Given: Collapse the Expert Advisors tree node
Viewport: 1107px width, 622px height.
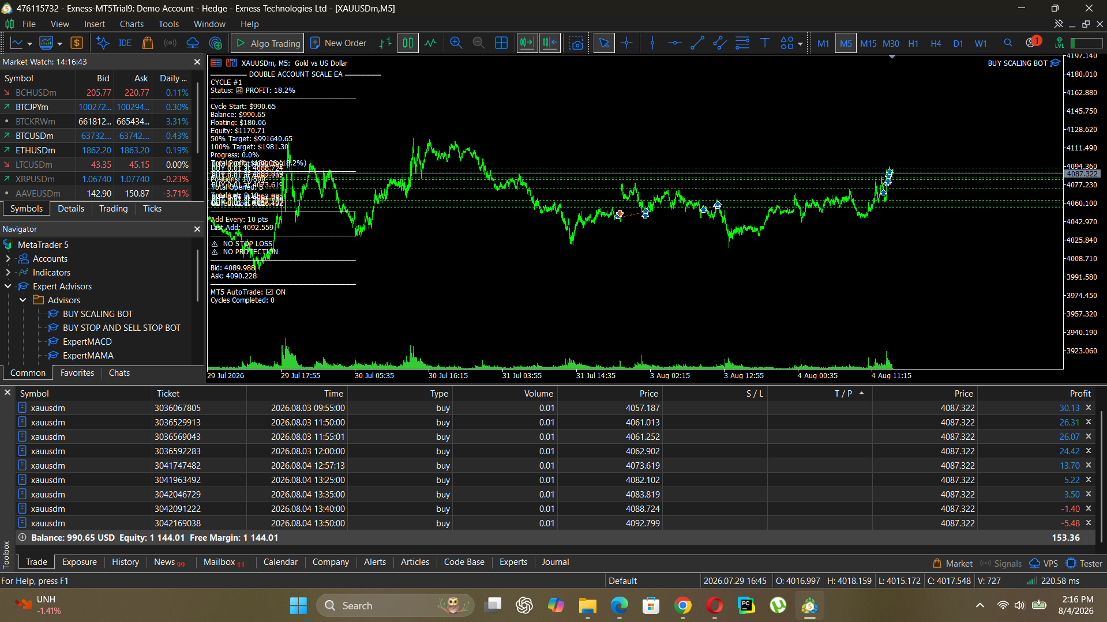Looking at the screenshot, I should [x=8, y=287].
